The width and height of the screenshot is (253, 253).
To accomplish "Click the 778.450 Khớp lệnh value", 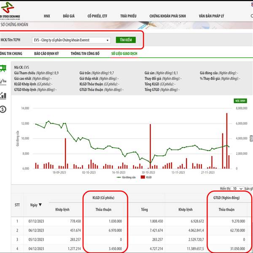I will click(75, 221).
